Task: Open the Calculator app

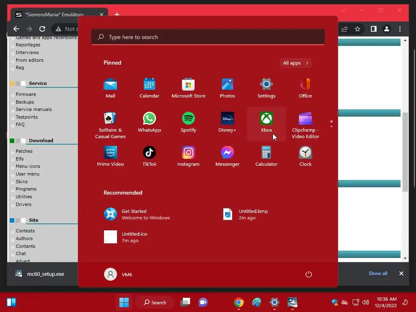Action: click(x=266, y=156)
